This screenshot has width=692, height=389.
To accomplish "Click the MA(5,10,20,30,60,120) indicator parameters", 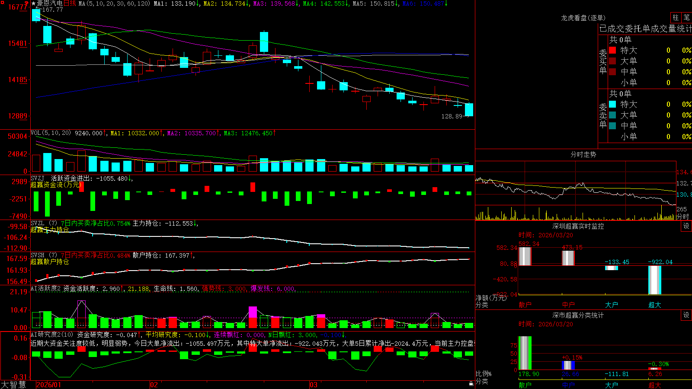I will pyautogui.click(x=114, y=3).
